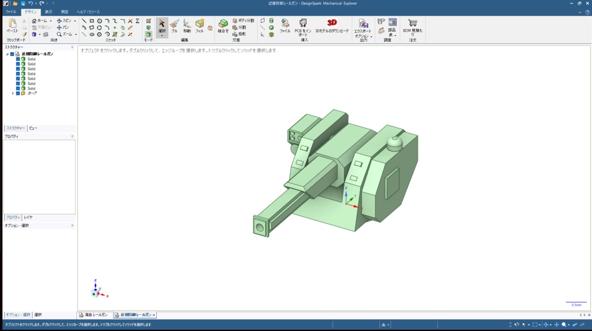Switch to the ビュー panel tab
The image size is (592, 331).
[x=33, y=128]
